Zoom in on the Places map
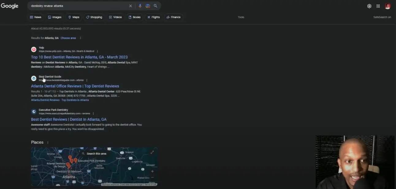 point(152,171)
